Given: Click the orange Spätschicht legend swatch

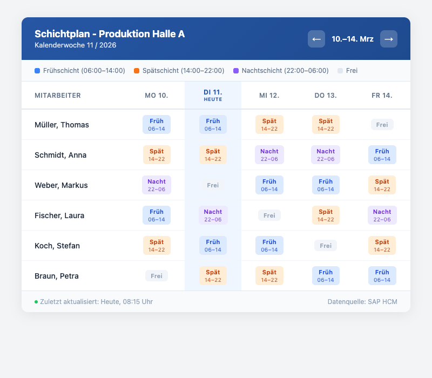Looking at the screenshot, I should click(137, 71).
